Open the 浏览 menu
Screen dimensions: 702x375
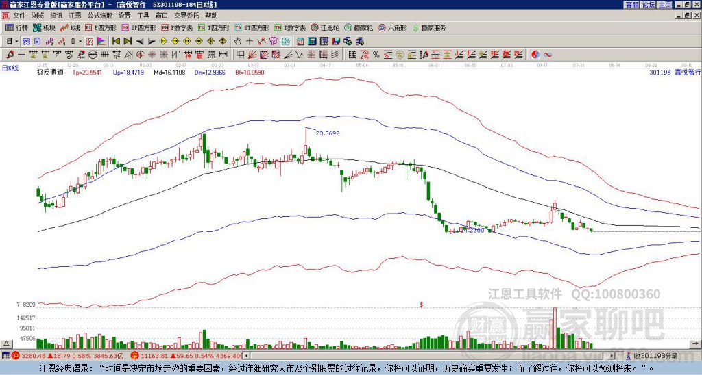point(38,16)
